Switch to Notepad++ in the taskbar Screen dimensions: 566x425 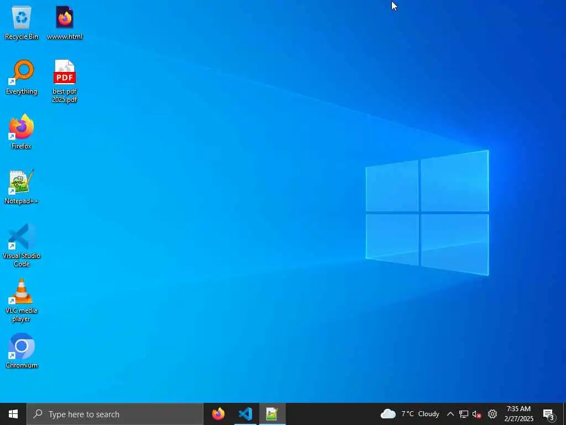(x=272, y=414)
